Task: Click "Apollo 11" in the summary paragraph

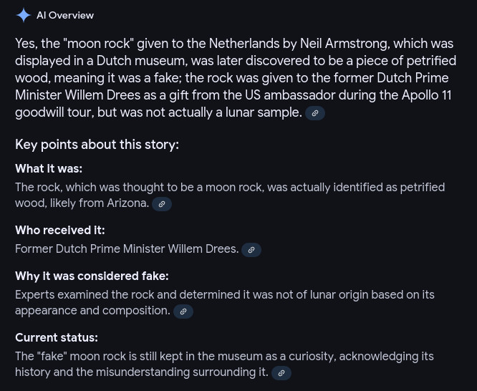Action: tap(426, 95)
